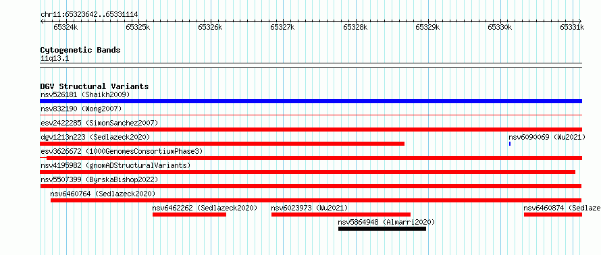The image size is (601, 255).
Task: Select the nsv526181 (Shaikh2009) label
Action: coord(86,94)
